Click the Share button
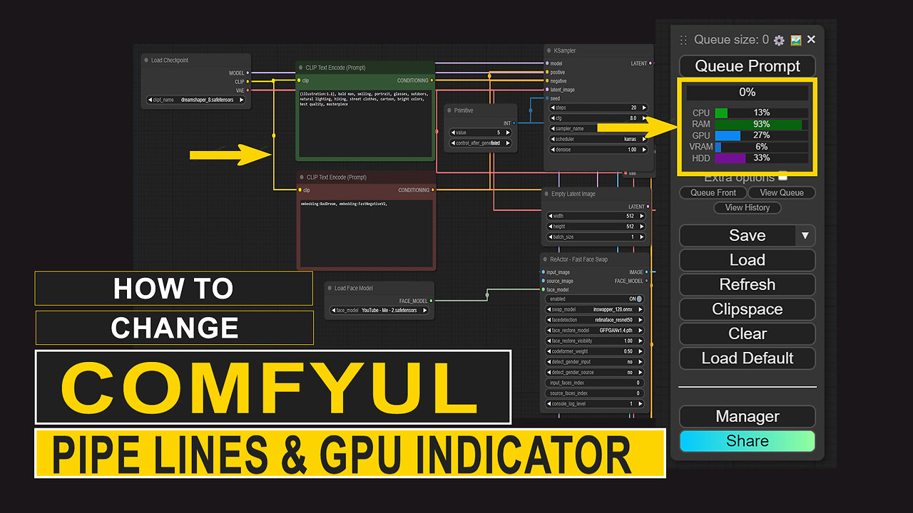Viewport: 913px width, 513px height. [748, 441]
